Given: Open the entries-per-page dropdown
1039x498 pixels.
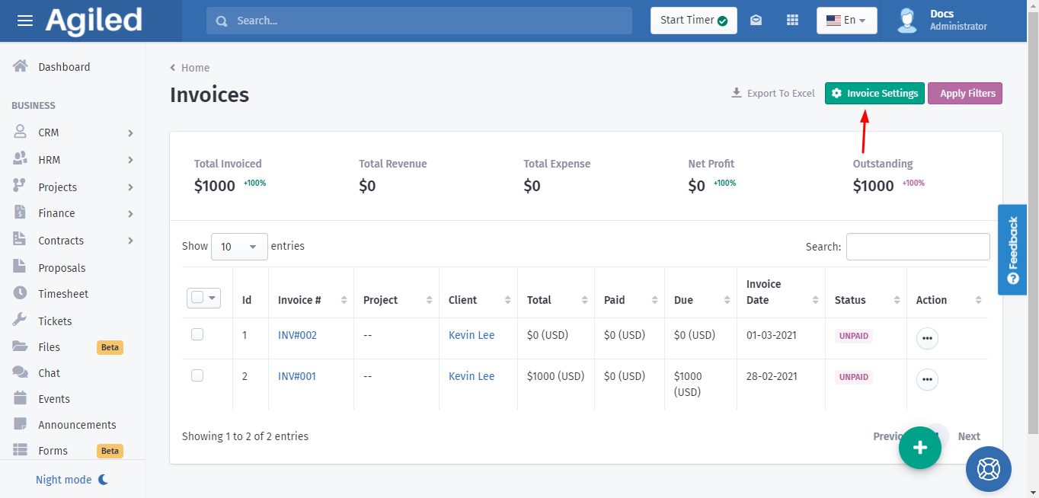Looking at the screenshot, I should click(239, 247).
